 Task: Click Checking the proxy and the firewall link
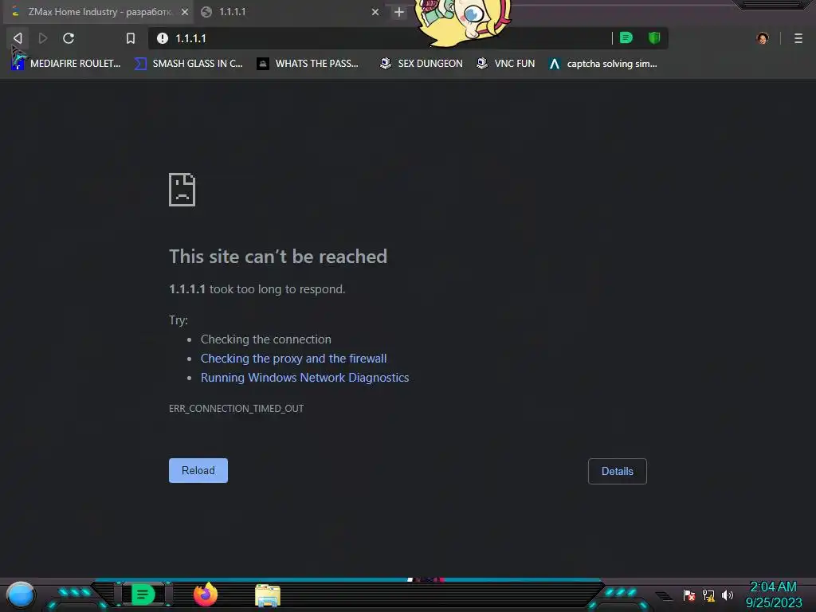(x=293, y=359)
